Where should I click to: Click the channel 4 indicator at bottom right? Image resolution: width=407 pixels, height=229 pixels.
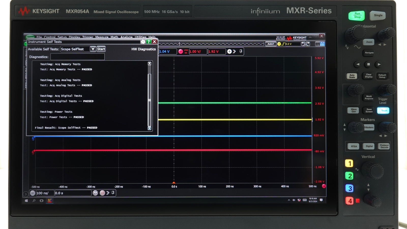point(324,186)
